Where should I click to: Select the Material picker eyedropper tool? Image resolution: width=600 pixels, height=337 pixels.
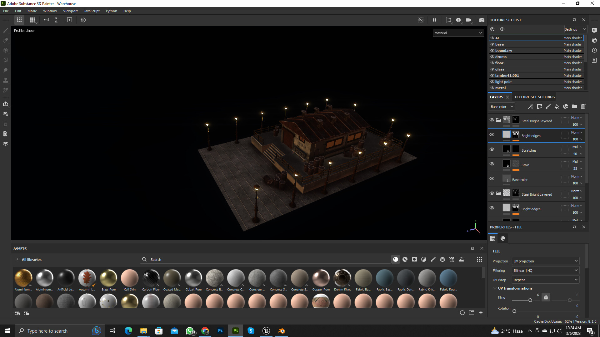[5, 90]
